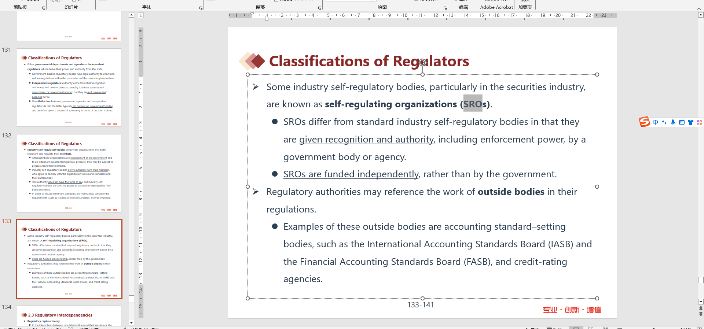Screen dimensions: 704x329
Task: Open the 字体 group dialog launcher
Action: point(201,8)
